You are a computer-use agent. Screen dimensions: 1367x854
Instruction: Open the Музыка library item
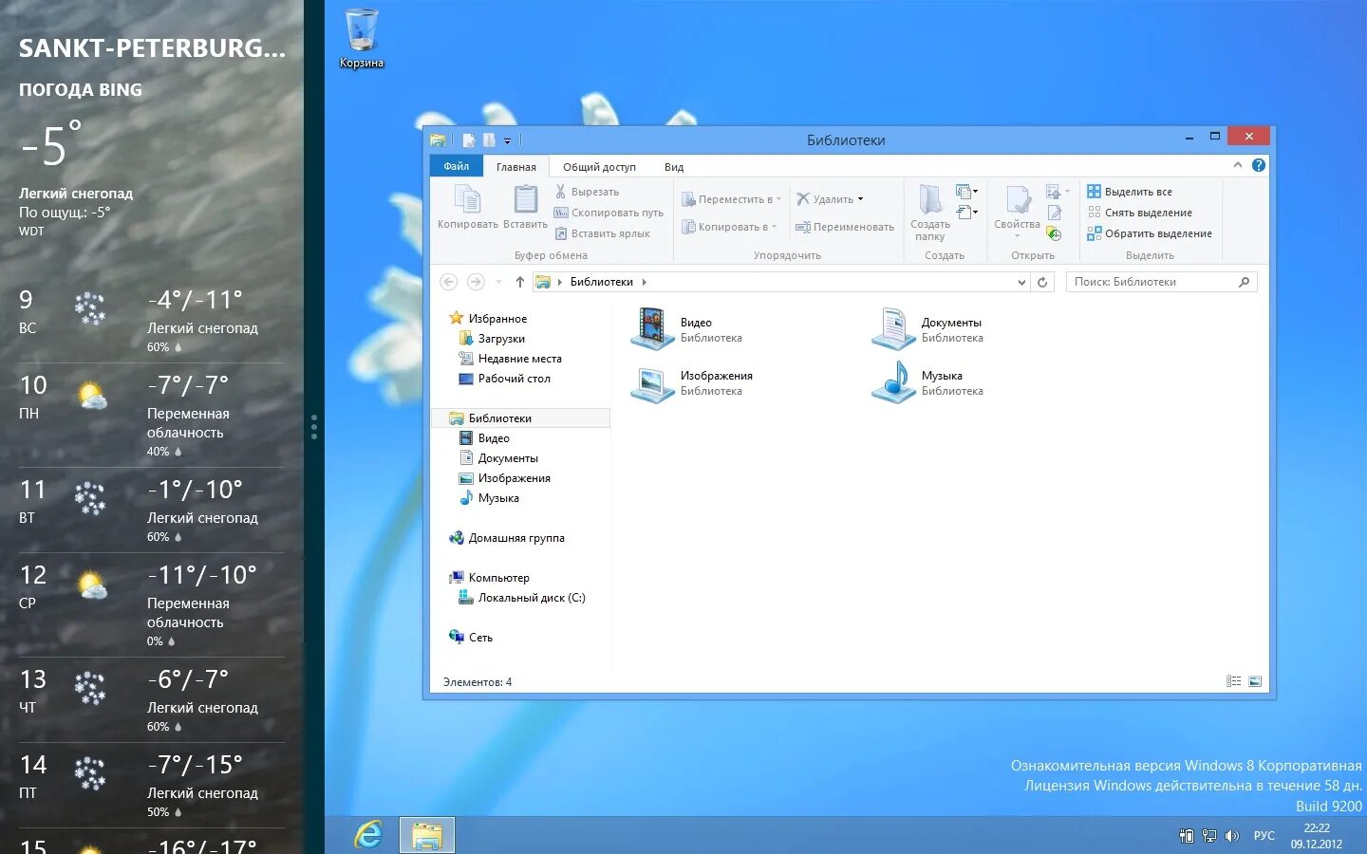pyautogui.click(x=927, y=382)
